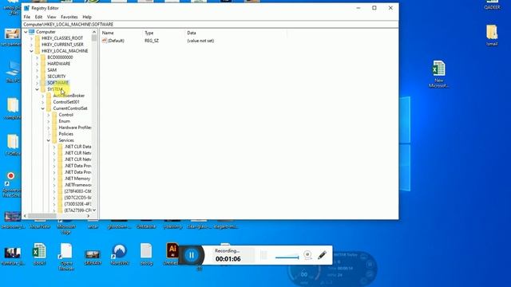The height and width of the screenshot is (287, 511).
Task: Expand the SOFTWARE key arrow
Action: (38, 83)
